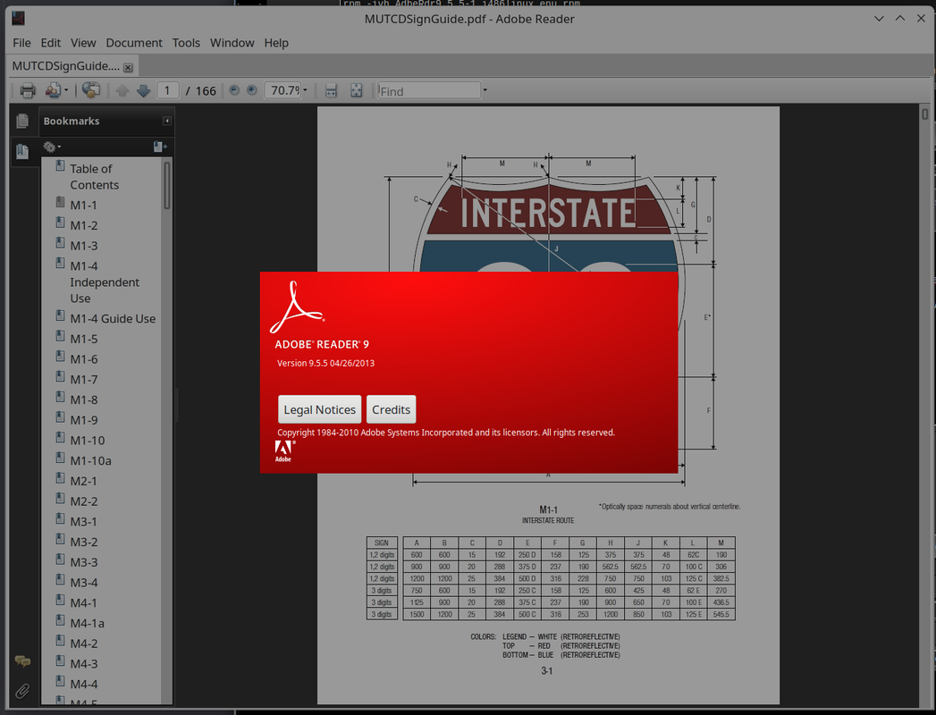This screenshot has width=936, height=715.
Task: Click the document vertical scrollbar thumb
Action: tap(924, 114)
